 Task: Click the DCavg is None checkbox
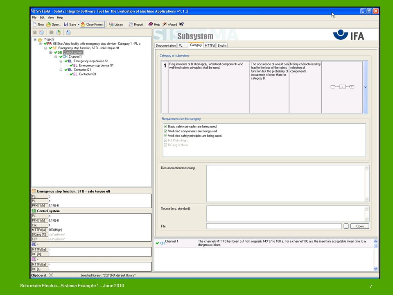(165, 145)
